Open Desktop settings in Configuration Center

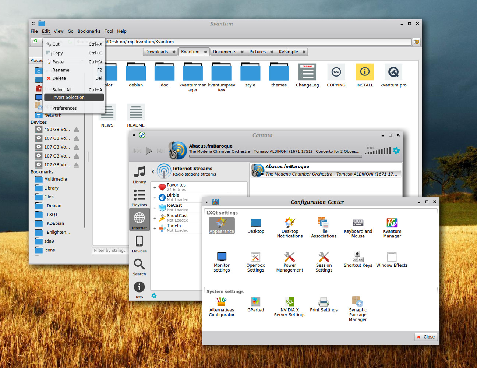[x=256, y=226]
